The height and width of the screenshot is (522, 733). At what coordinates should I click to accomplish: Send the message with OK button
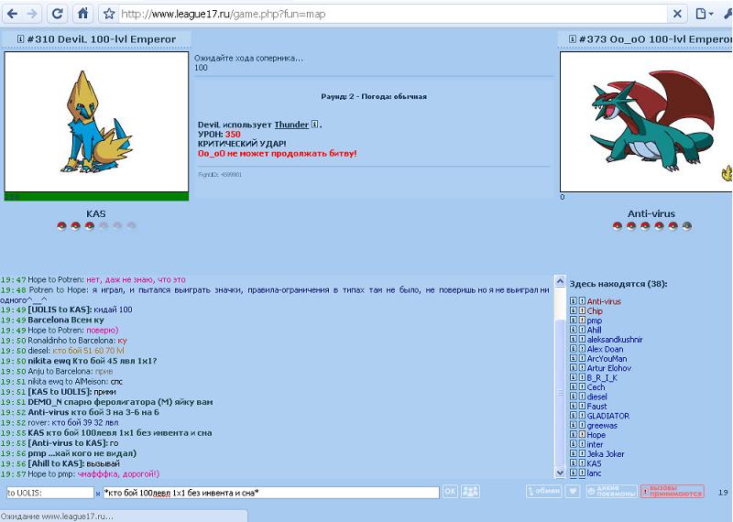coord(450,492)
